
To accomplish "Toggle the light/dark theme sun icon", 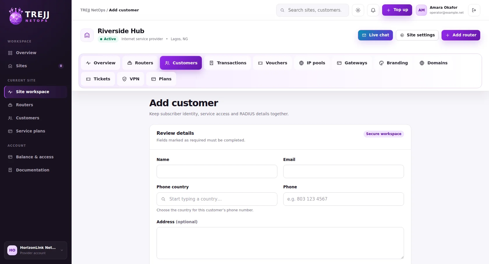I will 358,10.
